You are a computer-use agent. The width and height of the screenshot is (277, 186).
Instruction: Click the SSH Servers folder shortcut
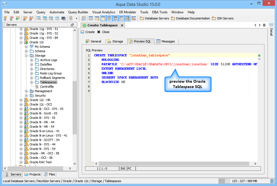(x=222, y=18)
